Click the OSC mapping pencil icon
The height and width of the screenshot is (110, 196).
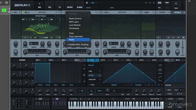click(x=161, y=99)
